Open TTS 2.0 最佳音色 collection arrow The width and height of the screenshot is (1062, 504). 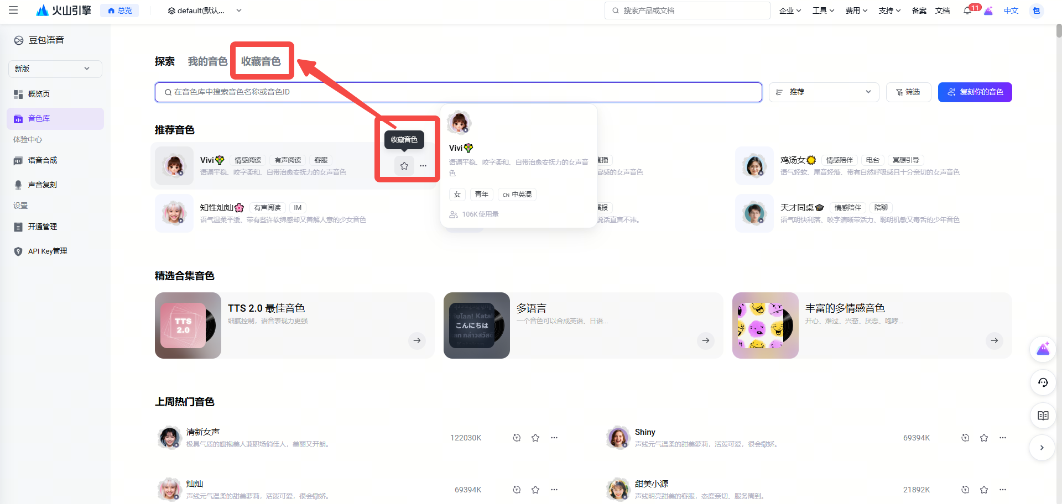pyautogui.click(x=417, y=340)
